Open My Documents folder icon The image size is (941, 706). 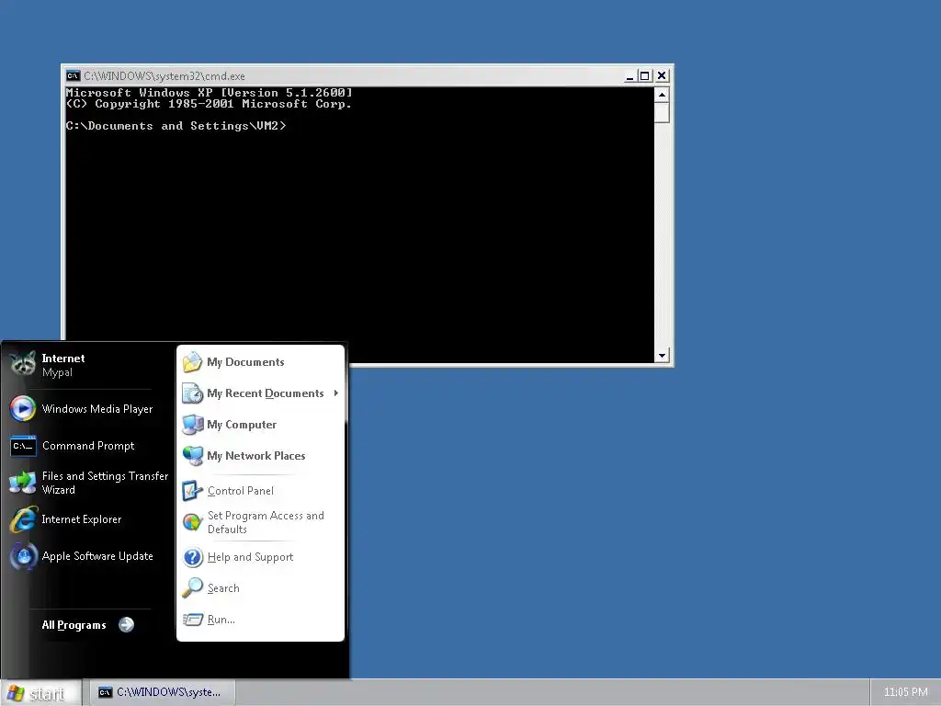(x=192, y=362)
